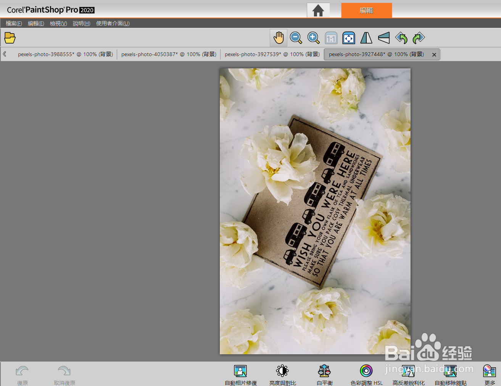
Task: Select the pexels-photo-3927448 document tab
Action: tap(376, 54)
